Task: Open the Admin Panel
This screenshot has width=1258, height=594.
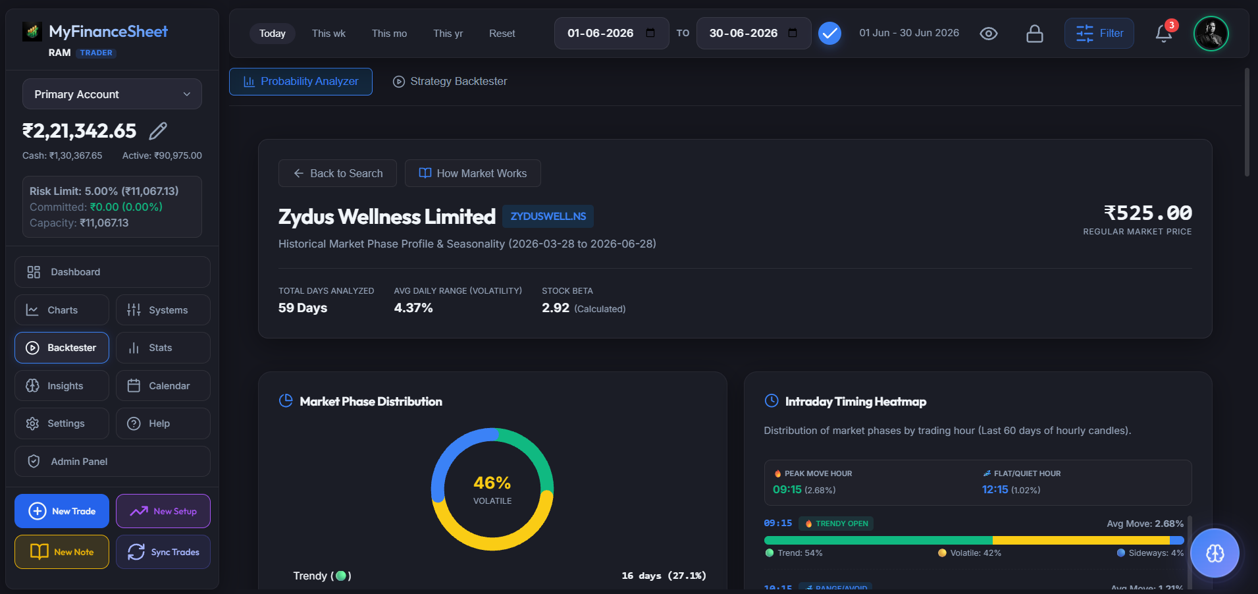Action: pyautogui.click(x=113, y=462)
